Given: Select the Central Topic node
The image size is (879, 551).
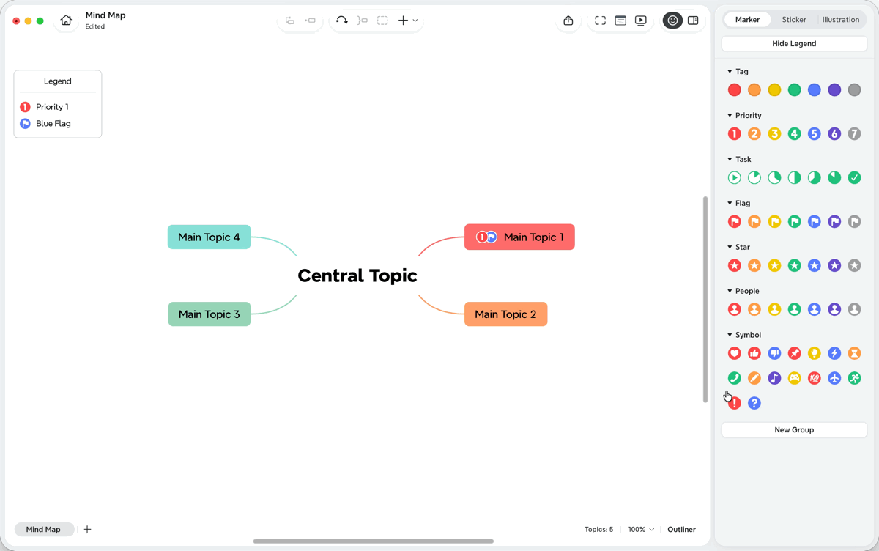Looking at the screenshot, I should [357, 275].
